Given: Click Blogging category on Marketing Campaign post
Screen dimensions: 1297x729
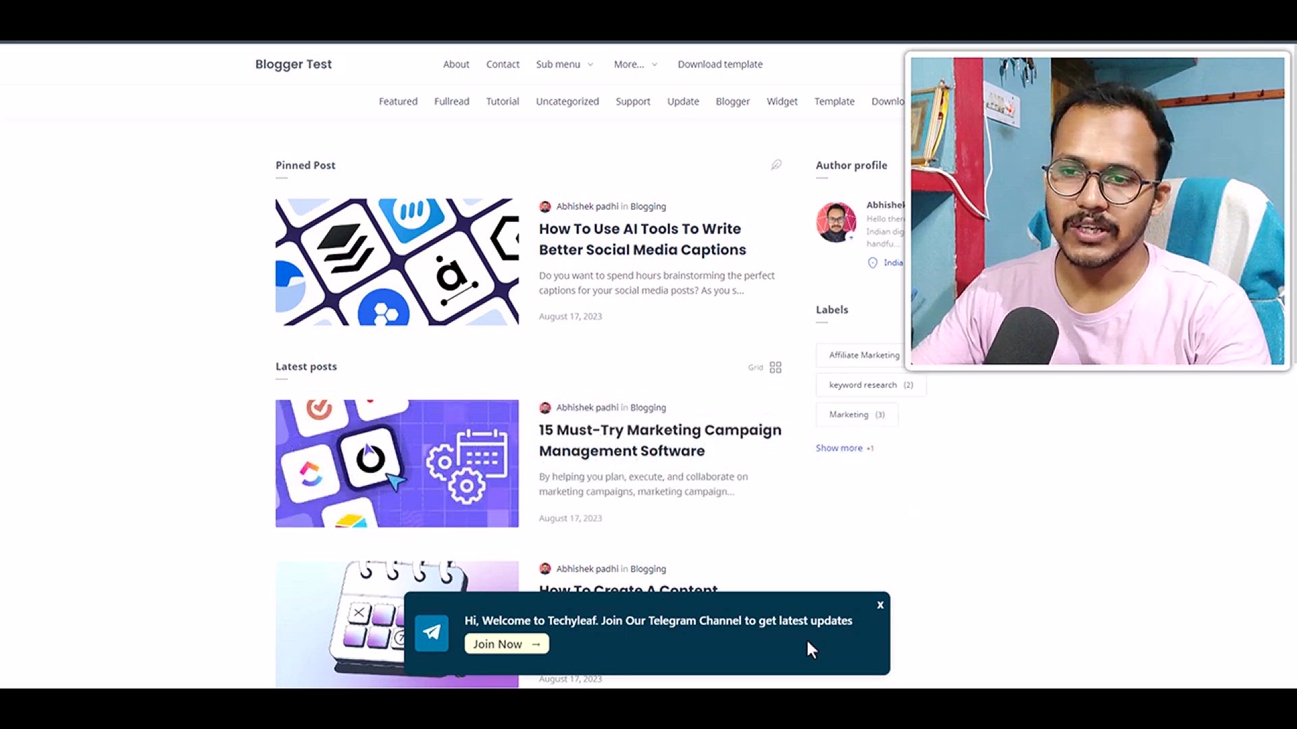Looking at the screenshot, I should [648, 408].
